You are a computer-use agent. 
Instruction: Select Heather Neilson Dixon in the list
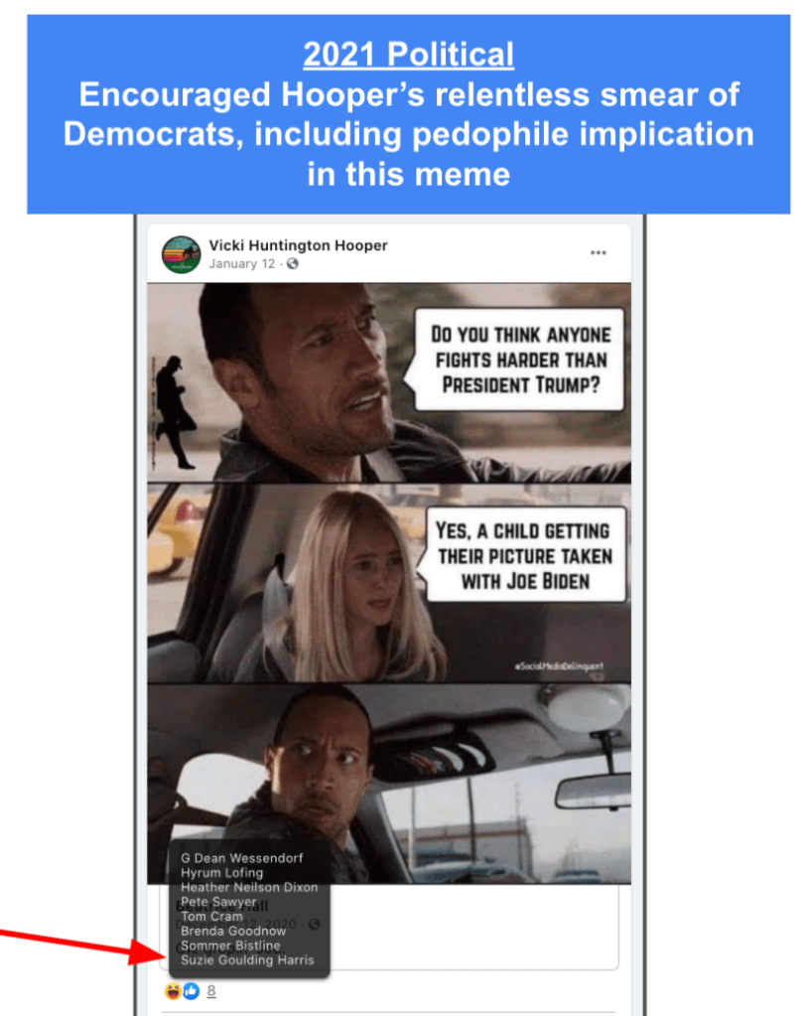[x=249, y=887]
